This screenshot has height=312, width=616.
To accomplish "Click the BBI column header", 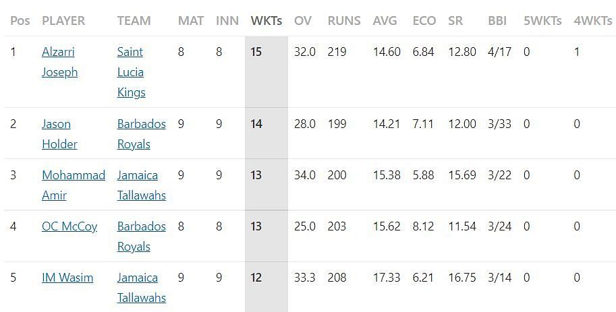I will point(497,21).
